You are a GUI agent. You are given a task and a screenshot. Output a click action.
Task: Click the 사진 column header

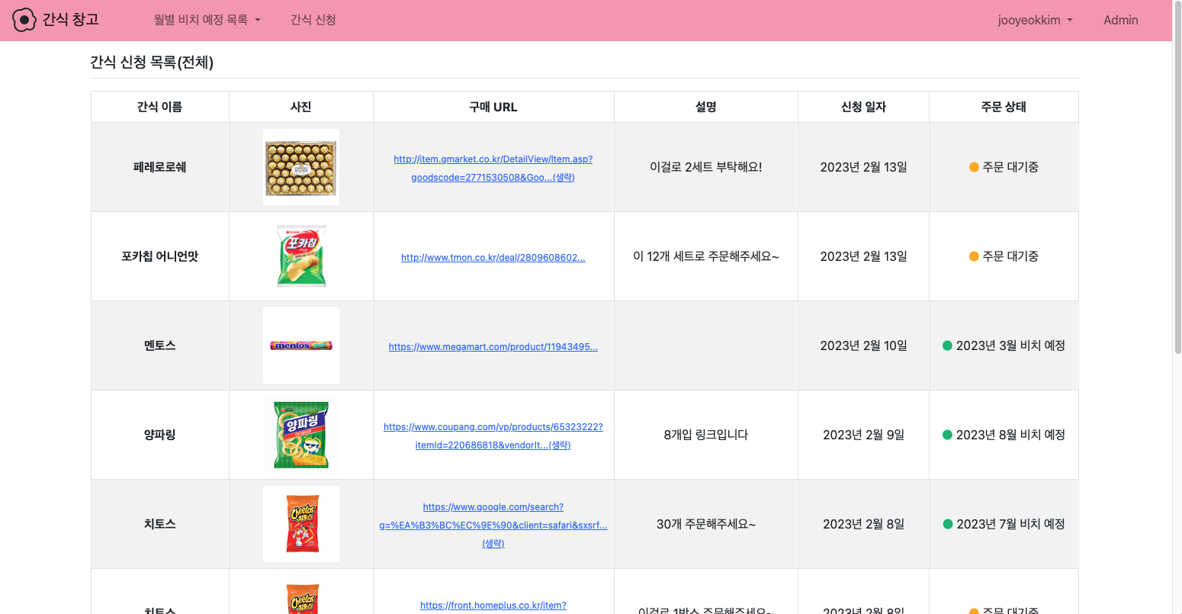(301, 107)
